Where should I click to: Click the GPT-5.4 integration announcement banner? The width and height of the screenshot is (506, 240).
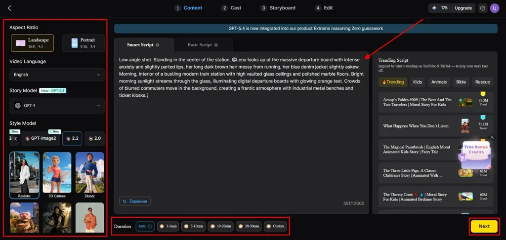(305, 28)
